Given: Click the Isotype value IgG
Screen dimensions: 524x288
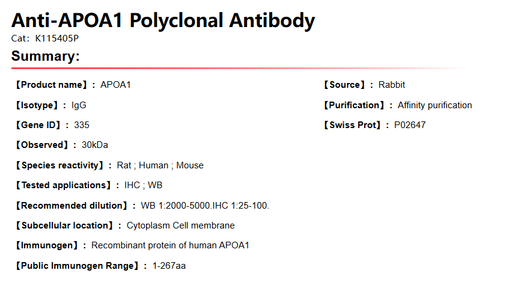Looking at the screenshot, I should point(79,105).
